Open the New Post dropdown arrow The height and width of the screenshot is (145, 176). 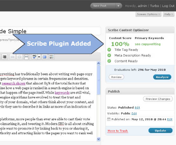coord(118,6)
